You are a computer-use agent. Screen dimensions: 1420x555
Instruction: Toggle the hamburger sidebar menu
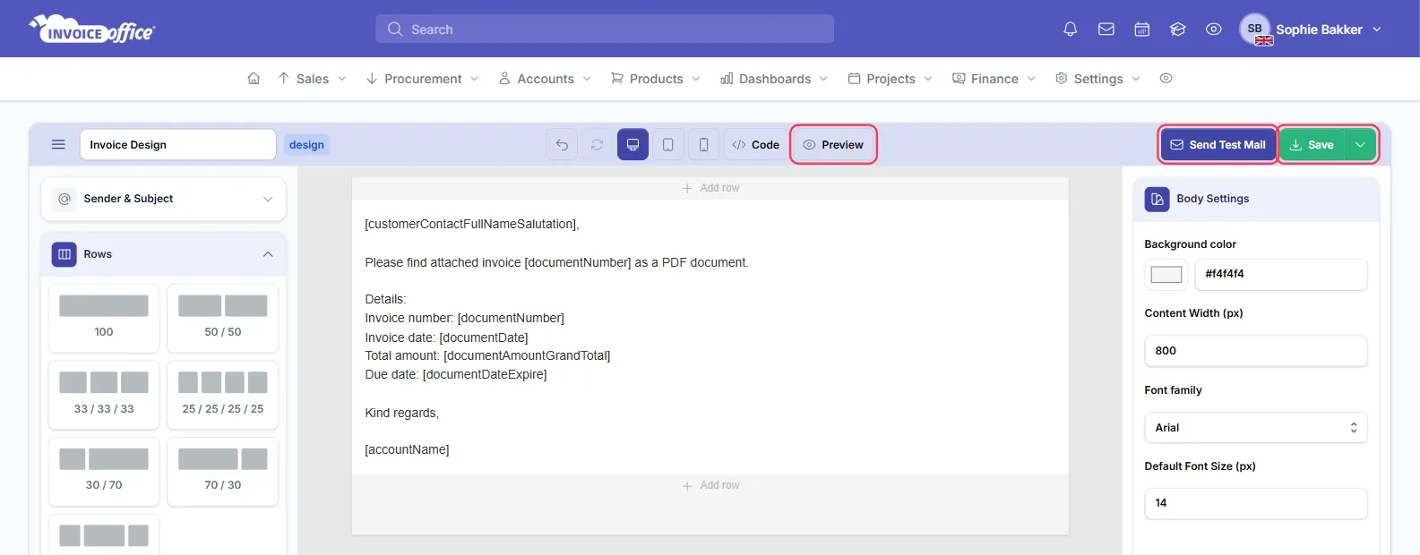58,144
